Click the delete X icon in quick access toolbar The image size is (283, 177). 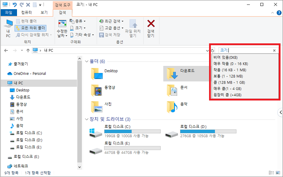click(x=28, y=5)
